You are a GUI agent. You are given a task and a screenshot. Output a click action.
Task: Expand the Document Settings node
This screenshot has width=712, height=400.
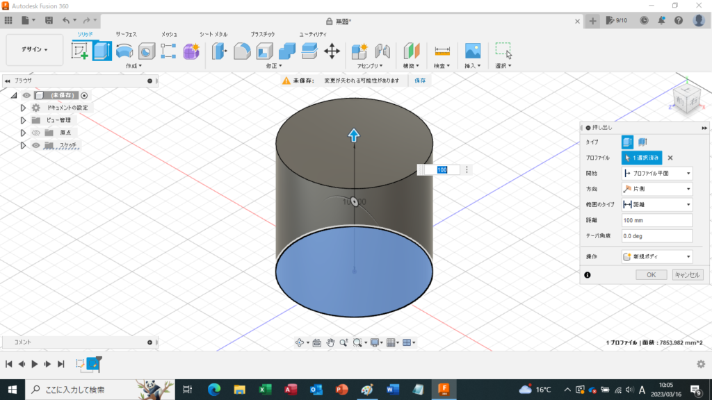click(x=23, y=108)
